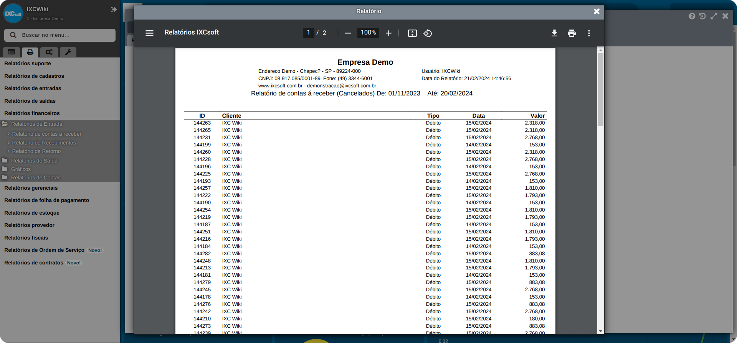Focus the Buscar no menu search field
Viewport: 737px width, 343px height.
(x=60, y=35)
